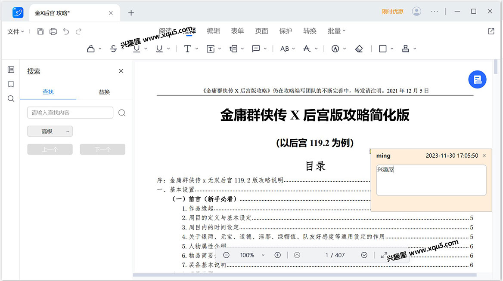Viewport: 503px width, 281px height.
Task: Select the text deletion mark tool
Action: pos(307,49)
